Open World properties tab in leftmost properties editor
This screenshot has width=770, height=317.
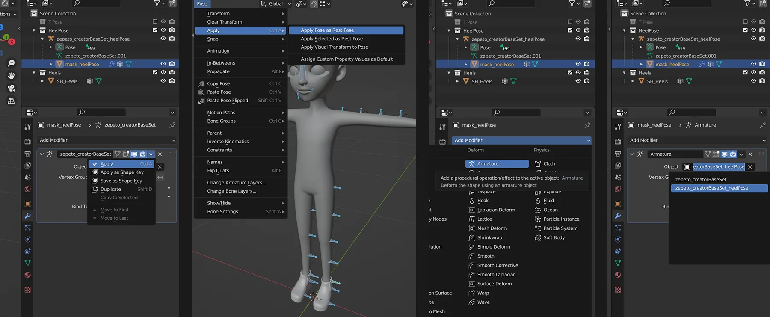[x=28, y=189]
